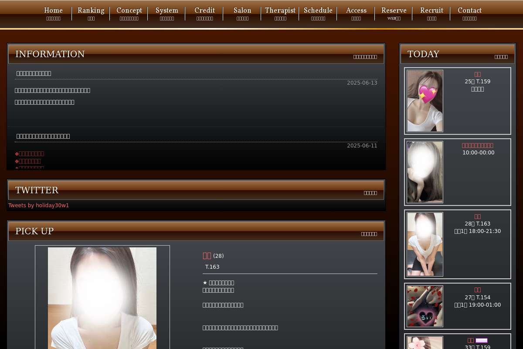This screenshot has height=349, width=523.
Task: Open the red name link beside '(28)' in PICK UP
Action: (x=207, y=256)
